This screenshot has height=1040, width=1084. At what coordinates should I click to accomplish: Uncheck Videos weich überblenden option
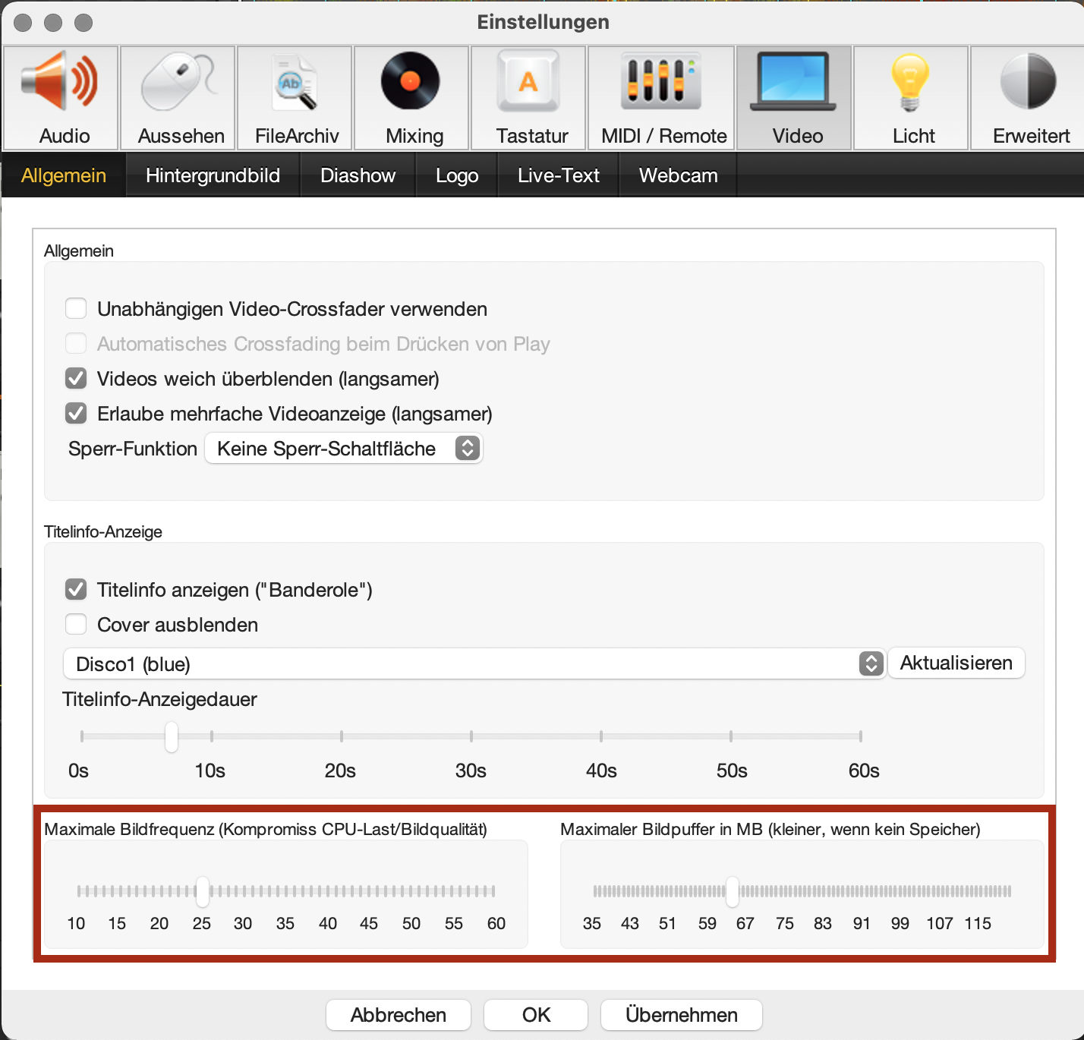(76, 379)
